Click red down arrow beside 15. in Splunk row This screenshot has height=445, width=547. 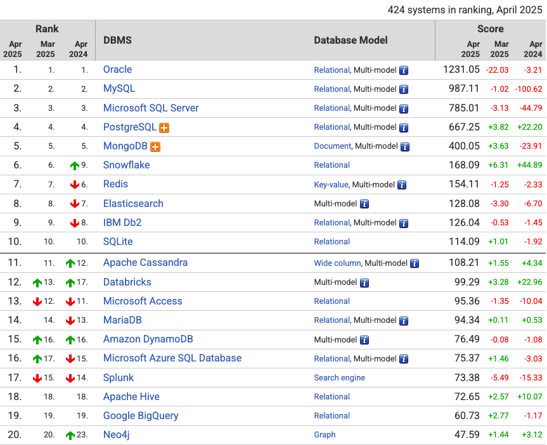click(37, 378)
